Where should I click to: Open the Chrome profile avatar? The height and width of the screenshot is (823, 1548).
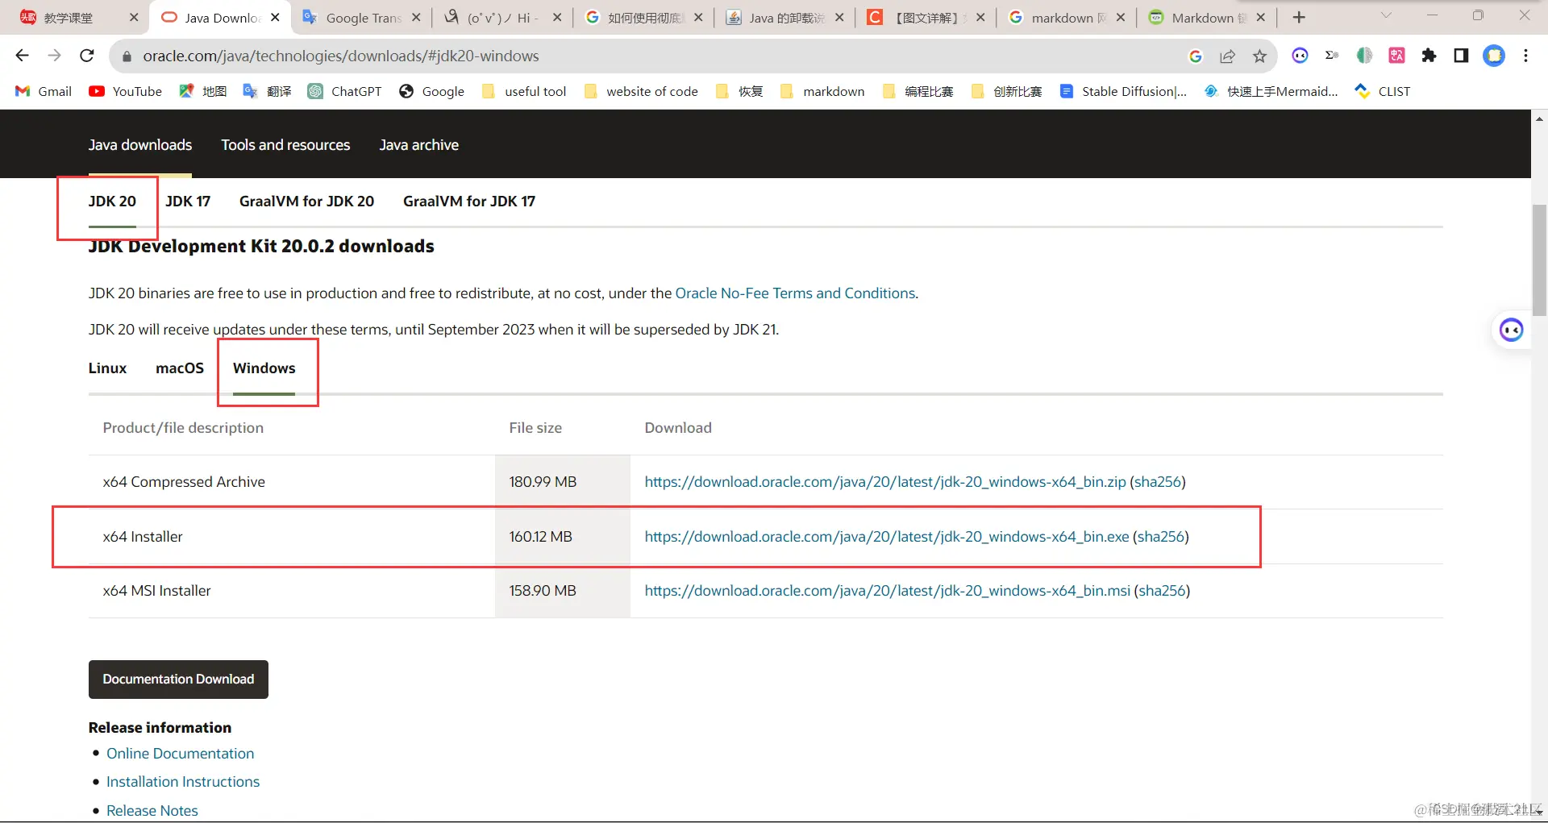point(1494,56)
